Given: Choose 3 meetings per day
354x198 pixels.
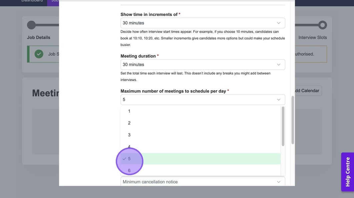Looking at the screenshot, I should pos(129,135).
